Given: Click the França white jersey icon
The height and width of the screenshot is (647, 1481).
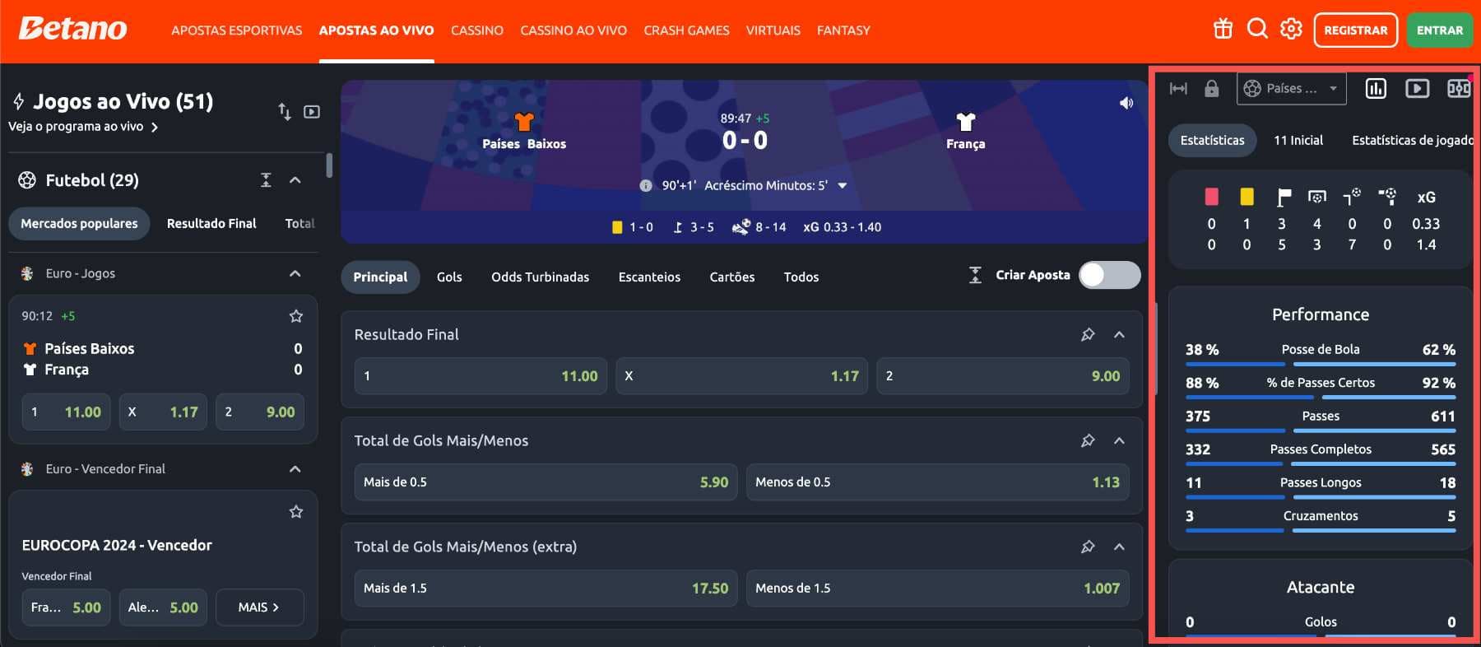Looking at the screenshot, I should [965, 122].
